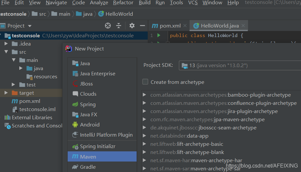301x172 pixels.
Task: Select External Libraries node
Action: 28,117
